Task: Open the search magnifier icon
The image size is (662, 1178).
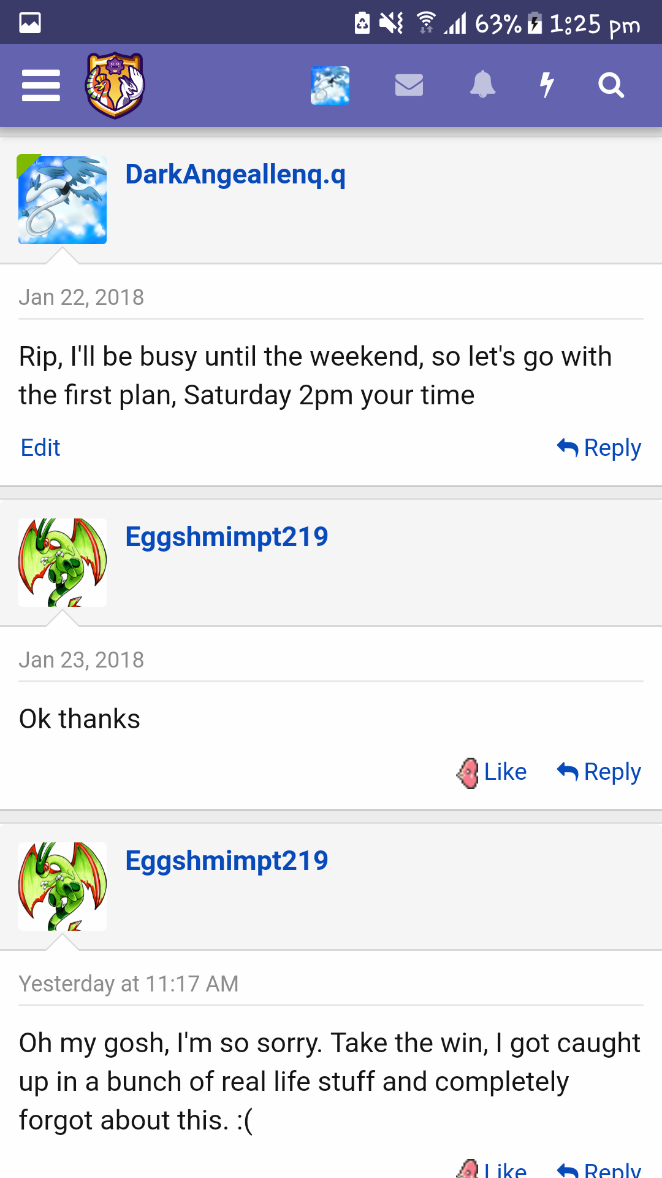Action: [611, 85]
